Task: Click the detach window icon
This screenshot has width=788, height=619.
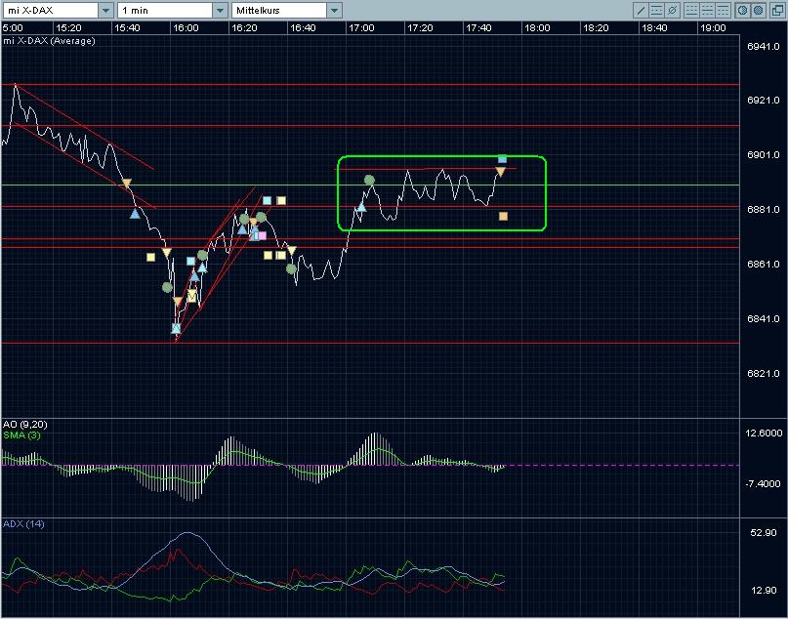Action: 777,10
